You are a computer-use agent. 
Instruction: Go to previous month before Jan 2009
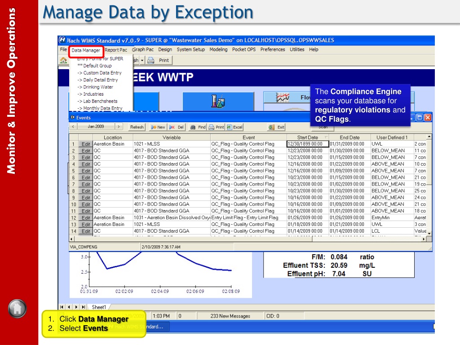[73, 127]
